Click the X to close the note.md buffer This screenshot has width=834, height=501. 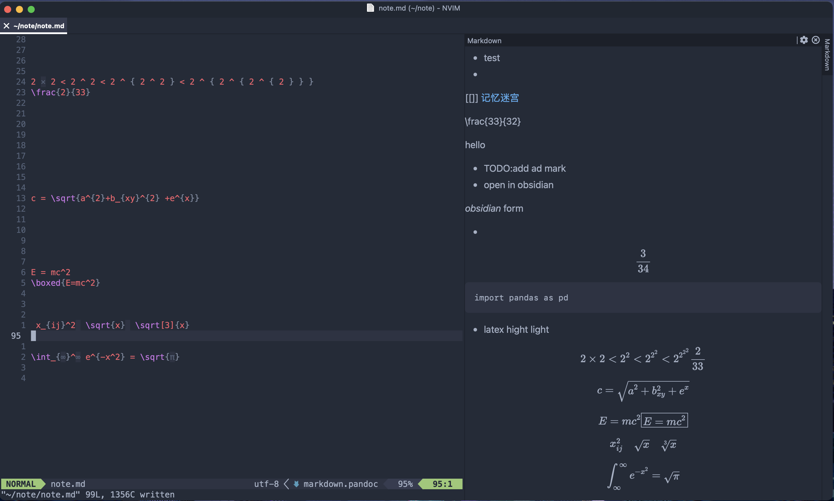click(6, 26)
